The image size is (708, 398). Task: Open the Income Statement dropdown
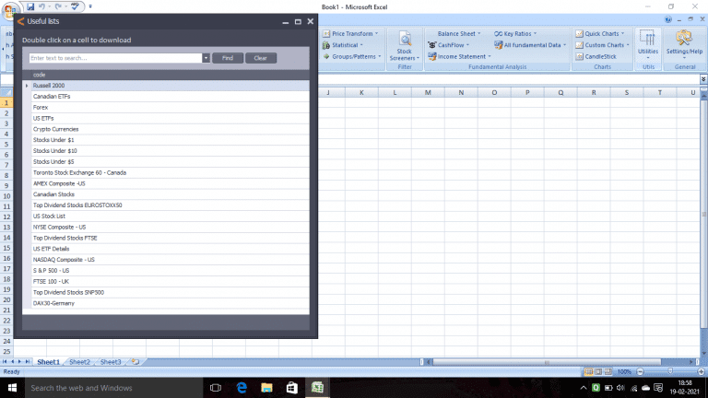[459, 56]
